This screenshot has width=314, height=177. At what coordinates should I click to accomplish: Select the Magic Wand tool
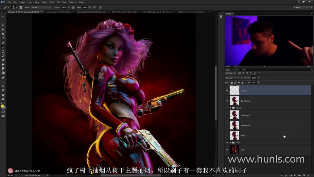pos(3,30)
